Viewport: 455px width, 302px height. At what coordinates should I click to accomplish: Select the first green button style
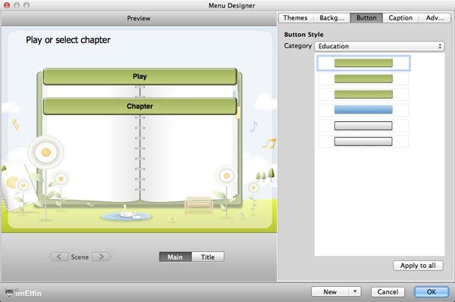coord(363,63)
